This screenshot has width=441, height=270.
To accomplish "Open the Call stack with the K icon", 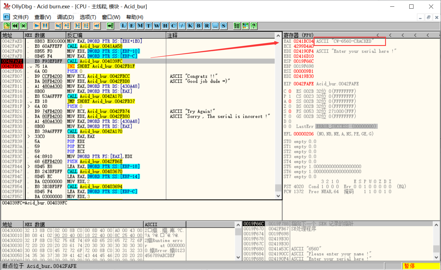I will [x=190, y=26].
